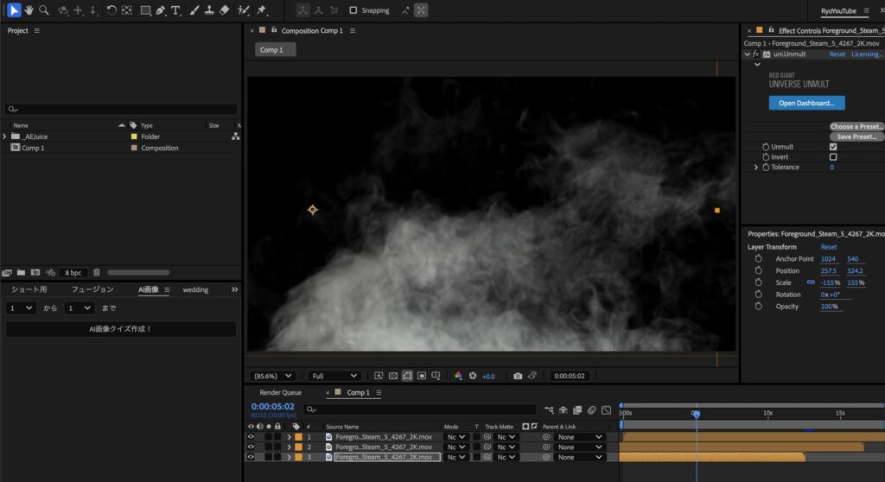Open the Full resolution dropdown
This screenshot has height=482, width=885.
pyautogui.click(x=334, y=376)
